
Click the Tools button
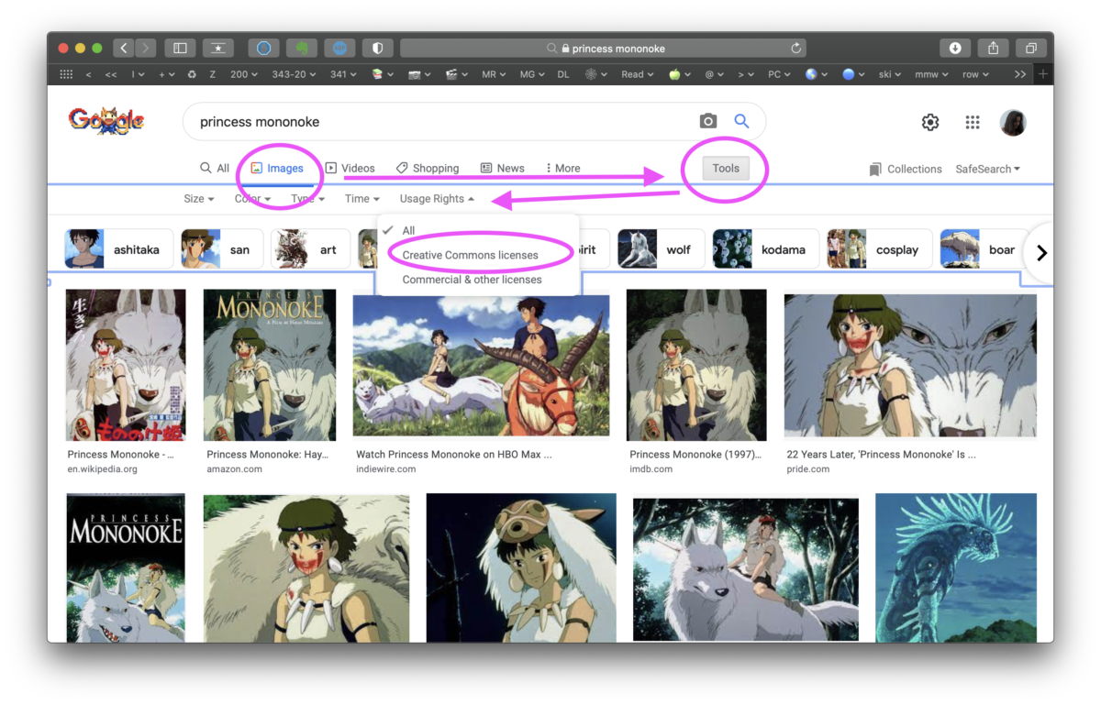(x=725, y=168)
